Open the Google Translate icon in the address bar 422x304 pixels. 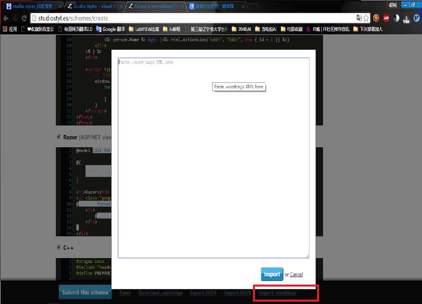tap(359, 18)
